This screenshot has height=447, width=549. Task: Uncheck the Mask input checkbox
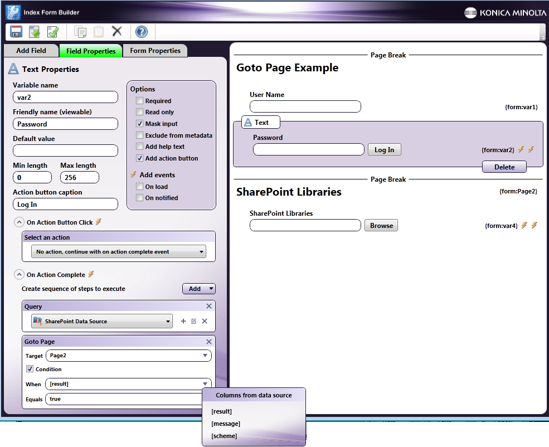(x=139, y=124)
